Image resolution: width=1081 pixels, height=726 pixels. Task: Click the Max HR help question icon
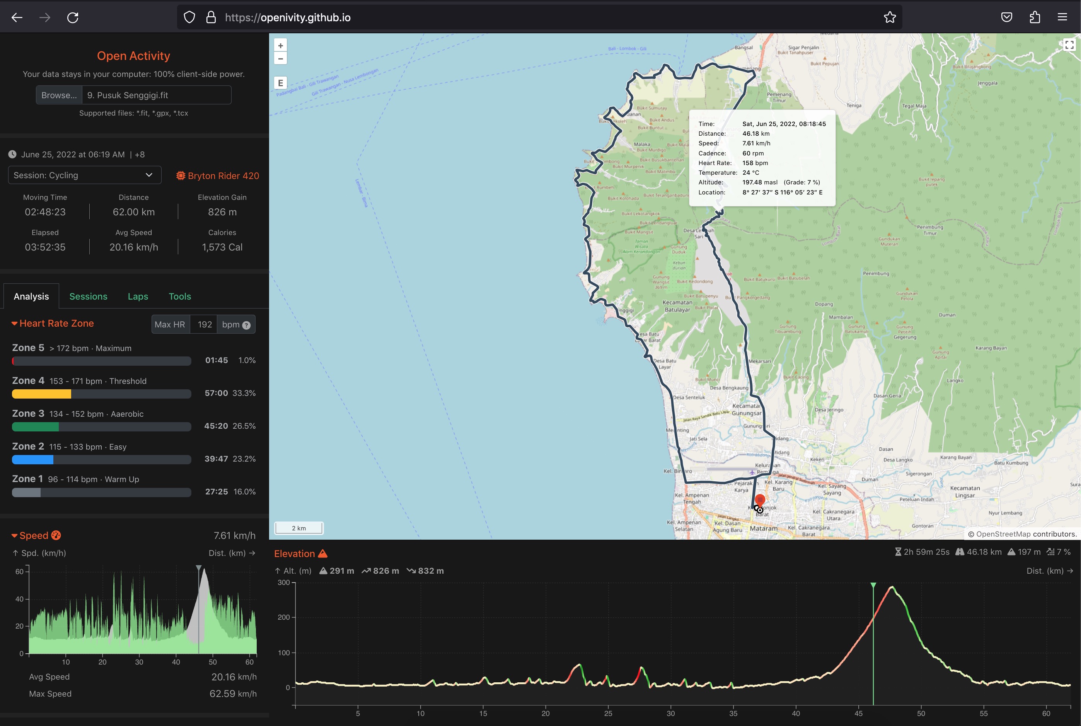(x=246, y=325)
